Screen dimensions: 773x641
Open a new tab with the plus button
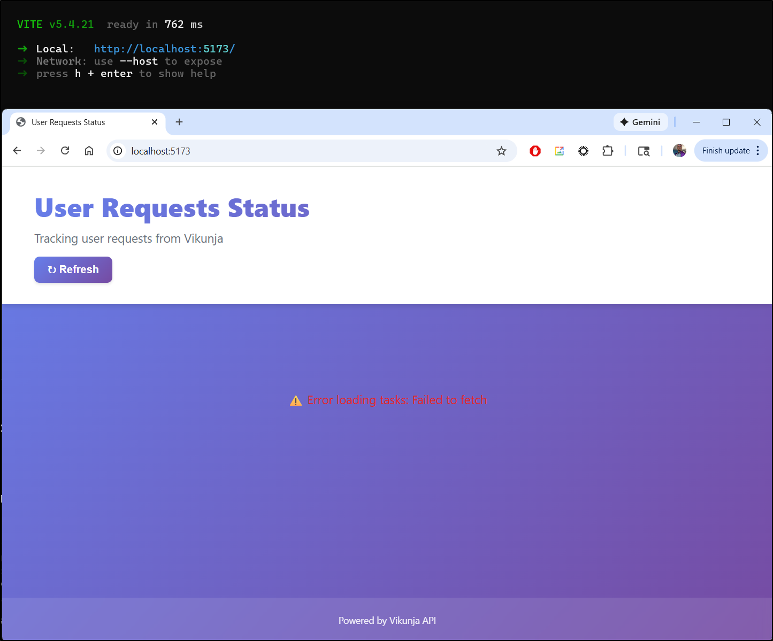tap(179, 122)
